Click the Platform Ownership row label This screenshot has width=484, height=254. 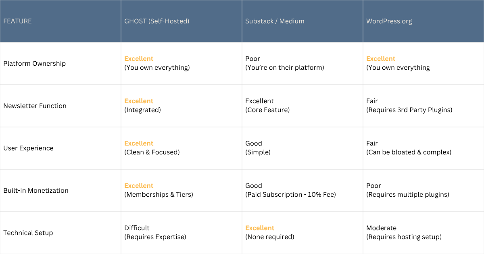coord(60,63)
